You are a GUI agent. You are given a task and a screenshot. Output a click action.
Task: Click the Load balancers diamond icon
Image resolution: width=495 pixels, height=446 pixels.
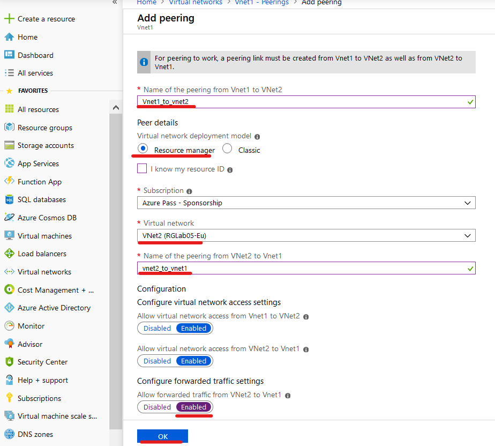(9, 254)
